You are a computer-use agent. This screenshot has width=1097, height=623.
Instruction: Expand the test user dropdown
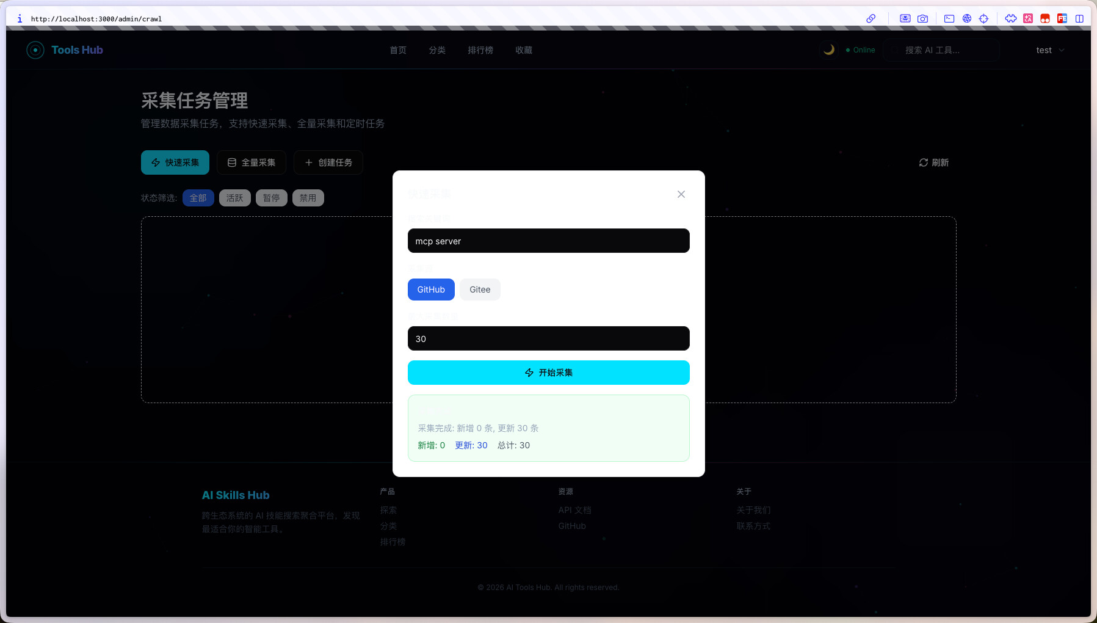[1050, 50]
